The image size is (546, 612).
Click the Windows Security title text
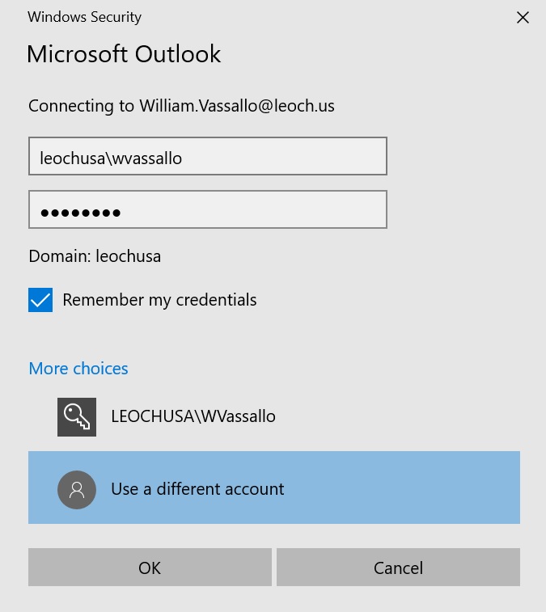pyautogui.click(x=84, y=17)
